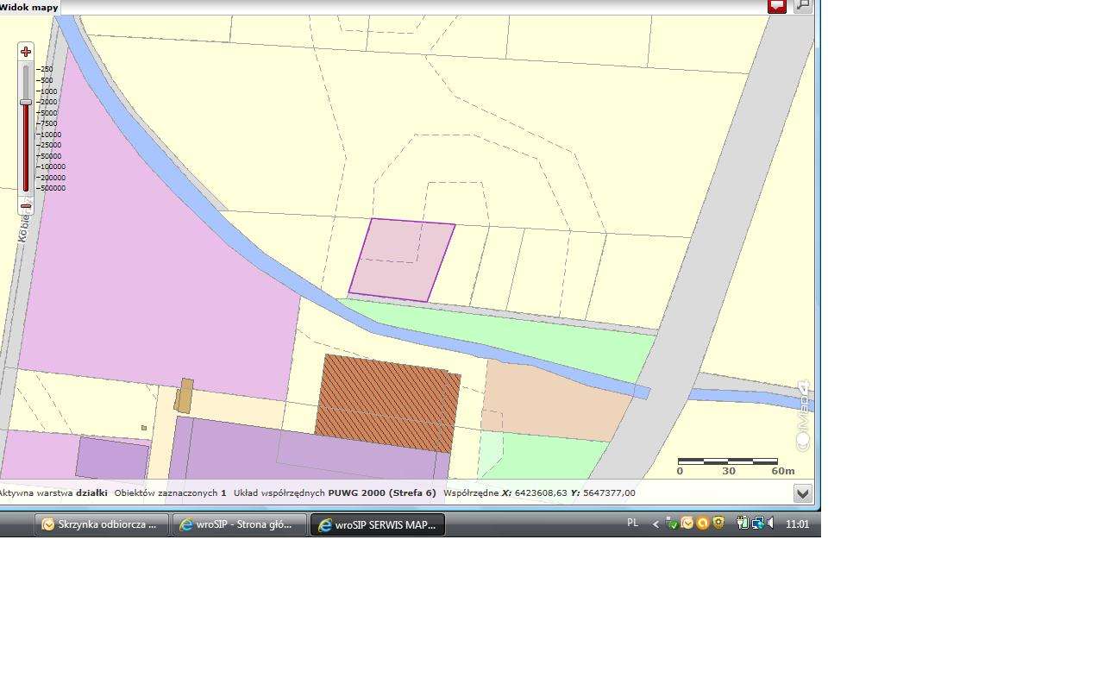Click the network connection tray icon

(757, 524)
